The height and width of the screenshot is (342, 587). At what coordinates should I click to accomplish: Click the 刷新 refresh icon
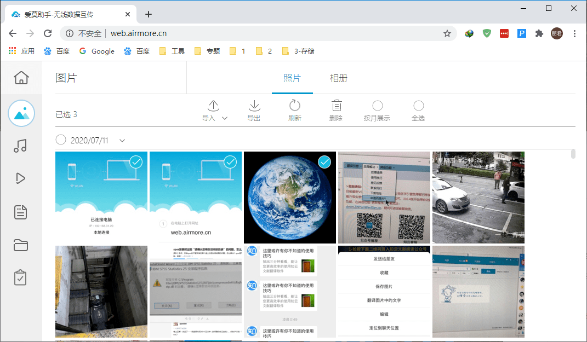pyautogui.click(x=295, y=106)
